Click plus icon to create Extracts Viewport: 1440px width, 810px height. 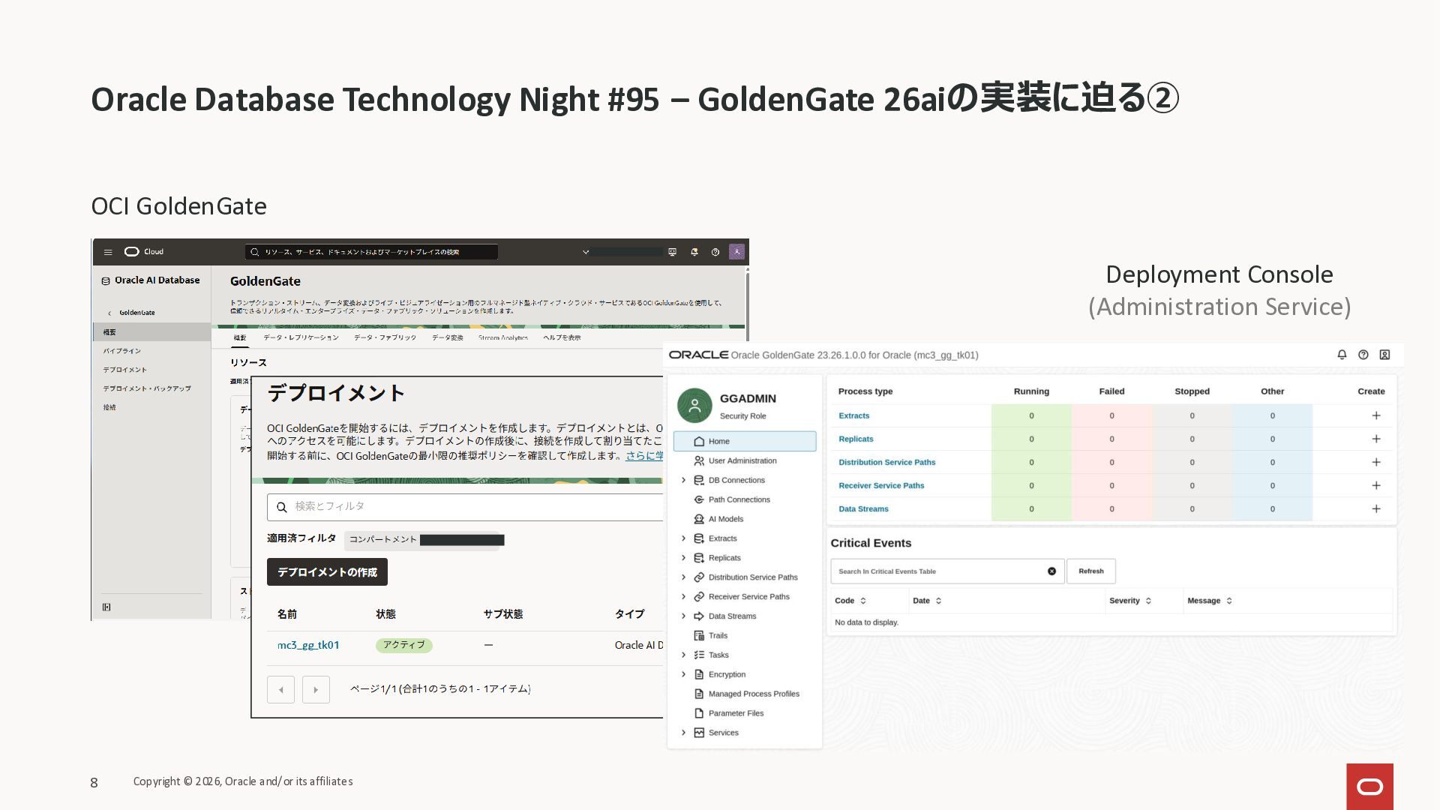(x=1376, y=415)
